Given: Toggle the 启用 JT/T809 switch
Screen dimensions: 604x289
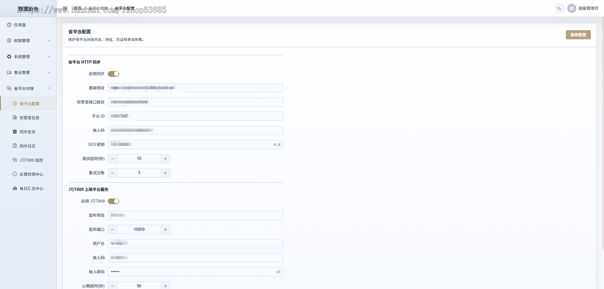Looking at the screenshot, I should 114,201.
